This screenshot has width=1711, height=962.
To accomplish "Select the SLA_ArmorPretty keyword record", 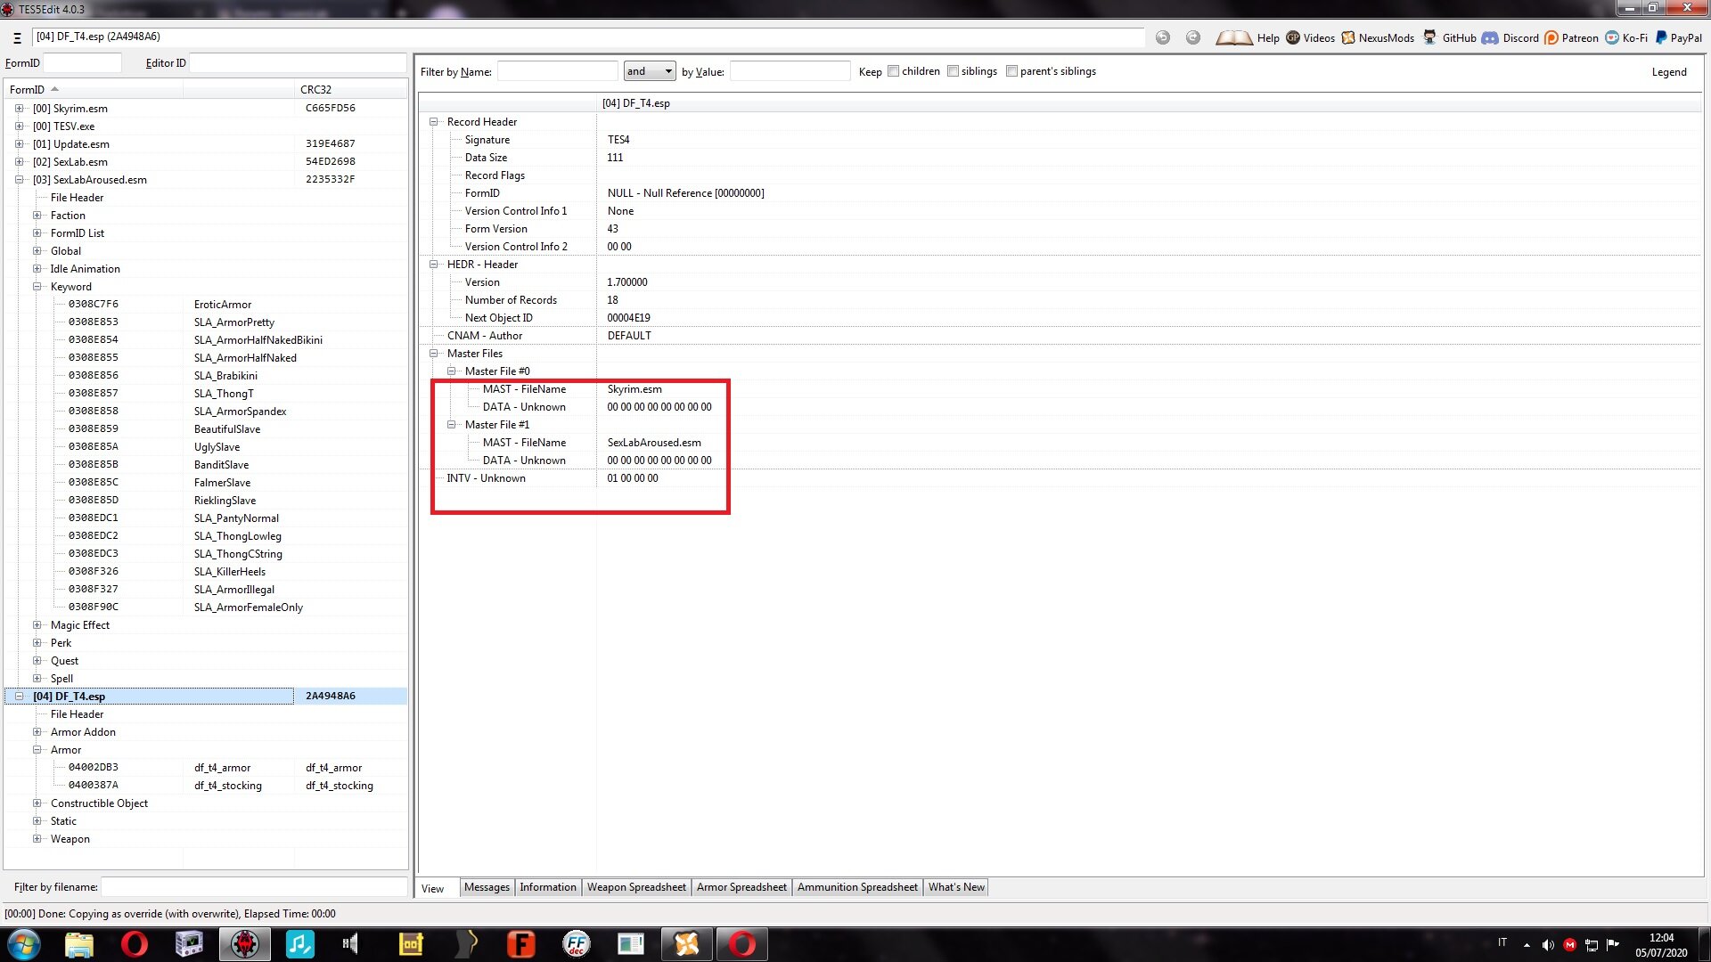I will [233, 322].
